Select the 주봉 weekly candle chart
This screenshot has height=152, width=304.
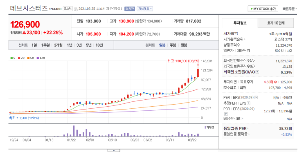click(173, 45)
